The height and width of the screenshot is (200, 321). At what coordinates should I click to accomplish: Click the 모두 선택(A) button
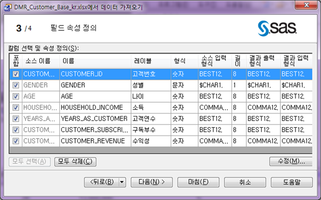click(29, 162)
